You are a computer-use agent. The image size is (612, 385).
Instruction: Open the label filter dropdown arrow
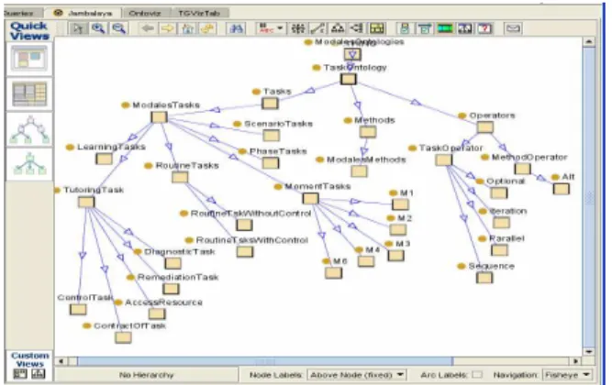[280, 28]
